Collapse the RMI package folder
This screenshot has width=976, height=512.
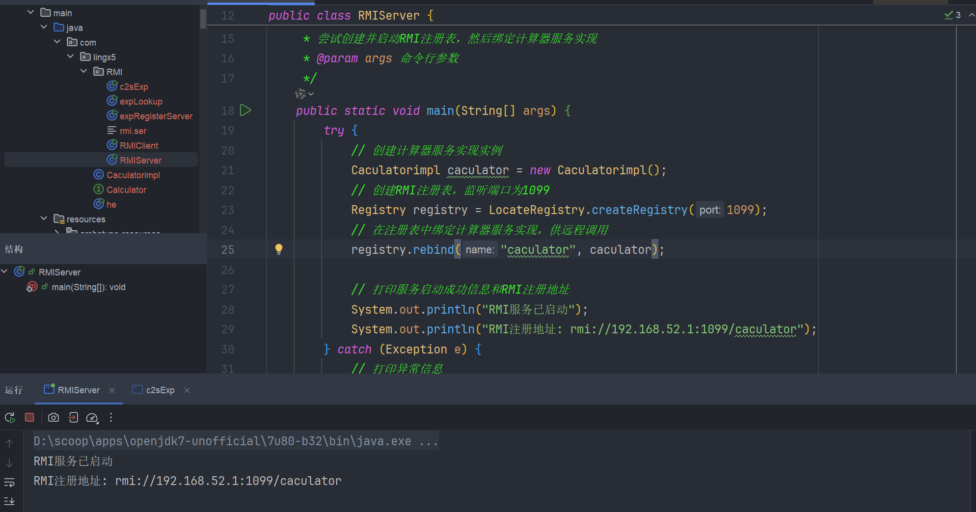(x=84, y=71)
